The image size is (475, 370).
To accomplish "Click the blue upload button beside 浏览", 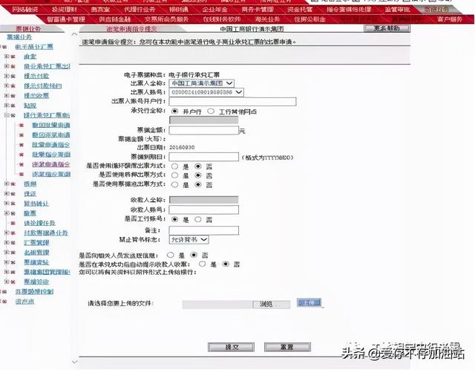I will tap(309, 302).
